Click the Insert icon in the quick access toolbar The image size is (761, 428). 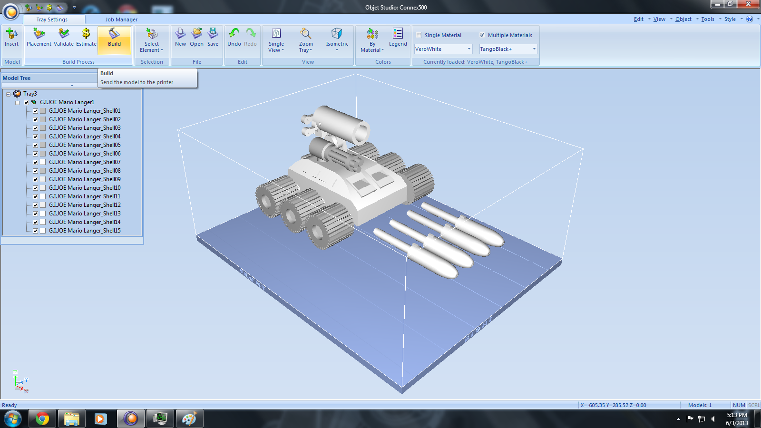pyautogui.click(x=28, y=8)
